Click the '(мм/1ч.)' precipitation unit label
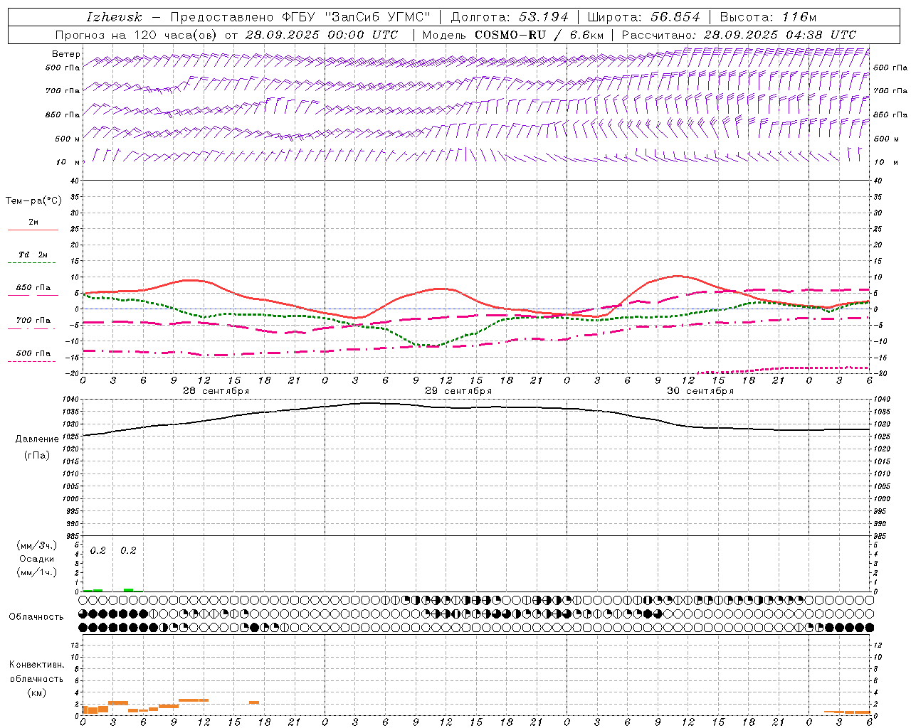The width and height of the screenshot is (911, 728). 37,572
